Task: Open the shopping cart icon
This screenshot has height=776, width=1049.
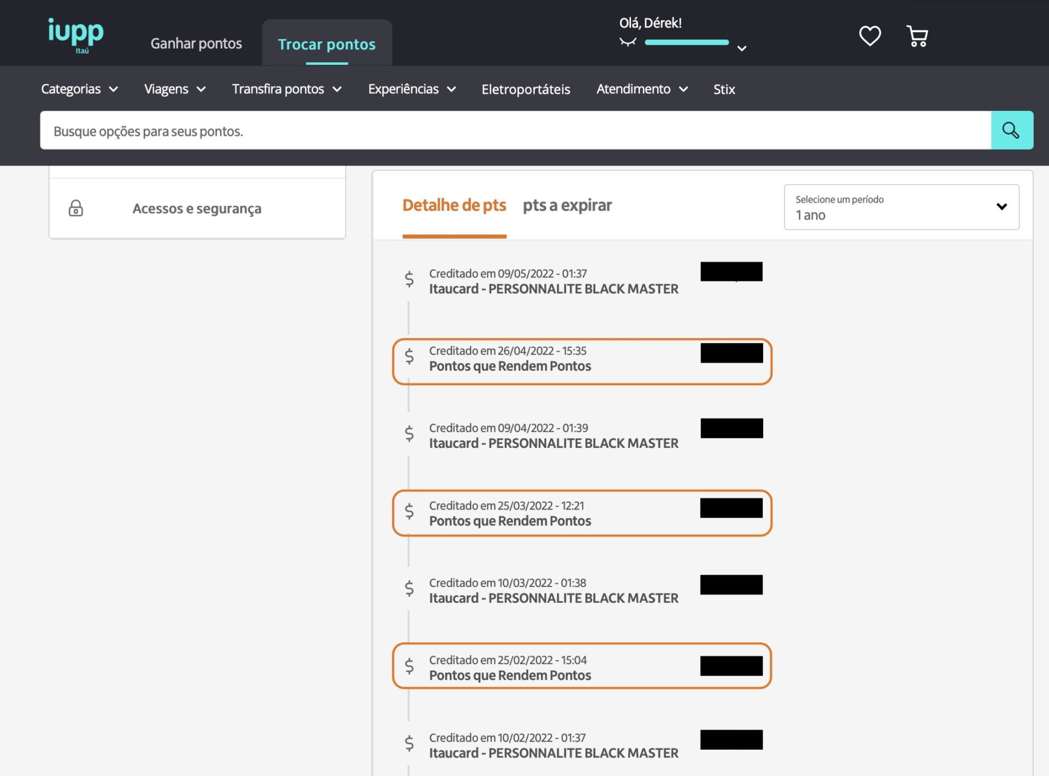Action: coord(917,36)
